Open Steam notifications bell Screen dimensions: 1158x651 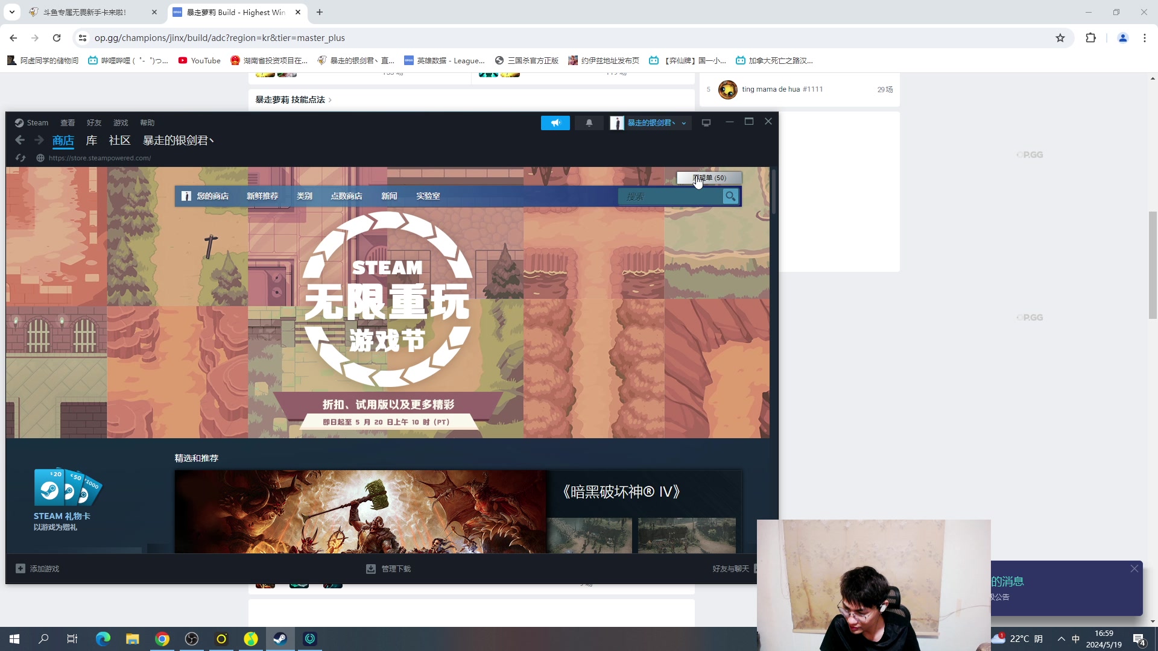coord(589,123)
